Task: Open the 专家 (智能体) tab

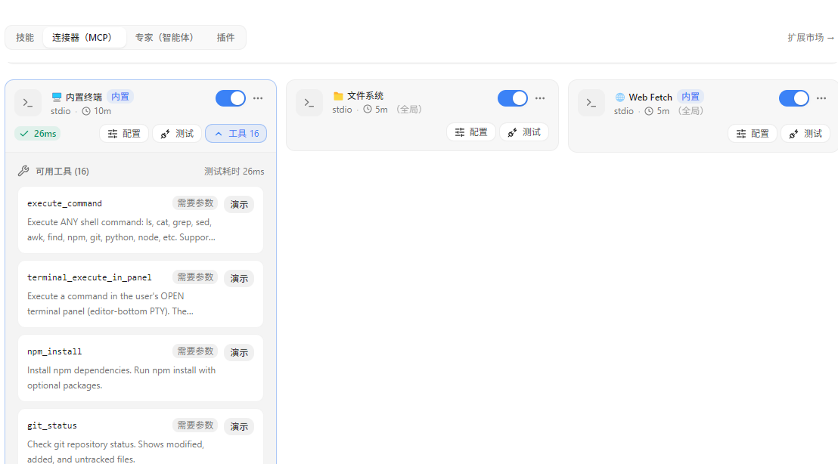Action: pos(165,37)
